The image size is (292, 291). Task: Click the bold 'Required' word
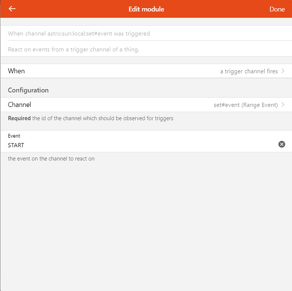19,118
